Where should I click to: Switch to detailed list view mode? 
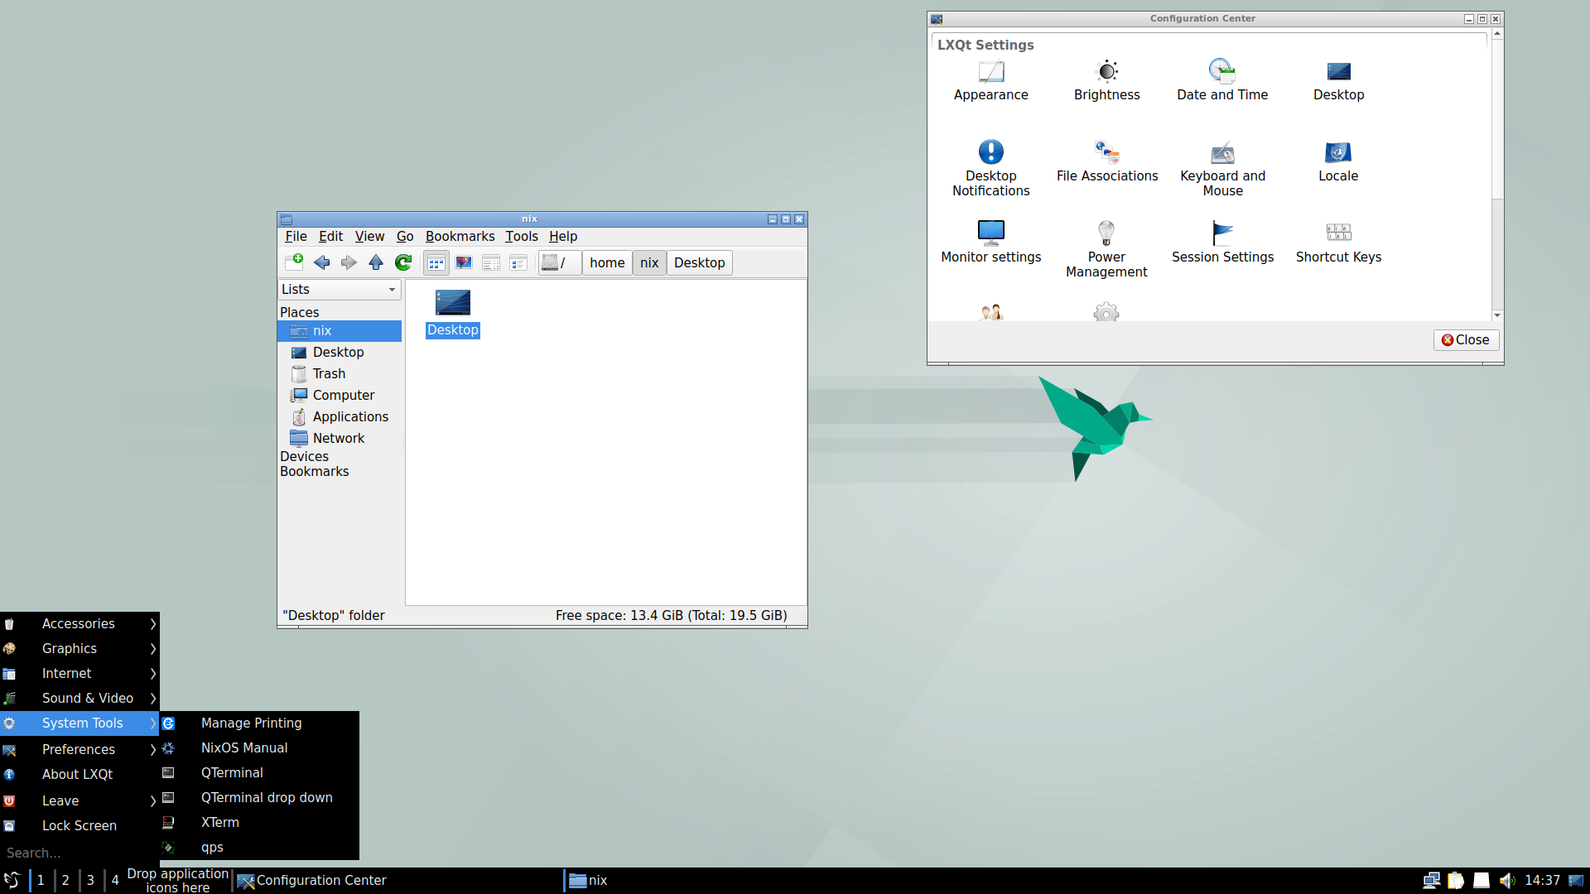pos(491,262)
